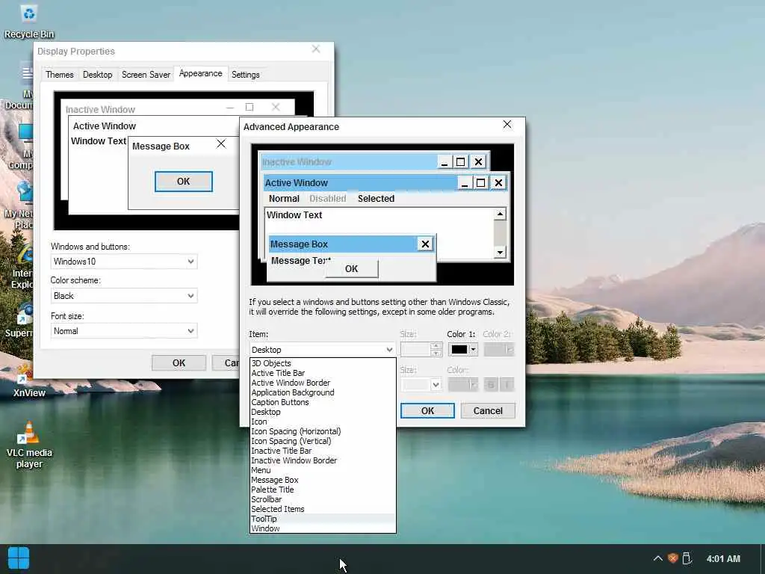Select Application Background list entry
Screen dimensions: 765x574
click(x=323, y=392)
